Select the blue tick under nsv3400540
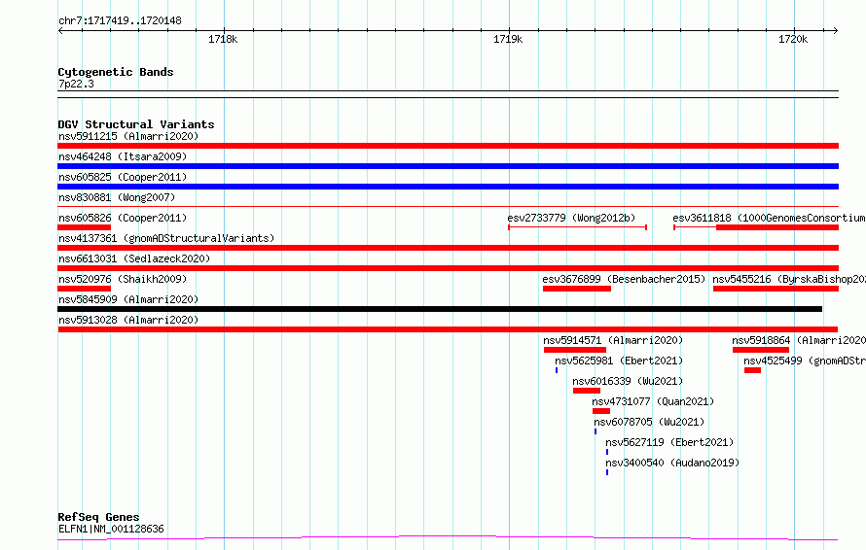 (x=607, y=472)
